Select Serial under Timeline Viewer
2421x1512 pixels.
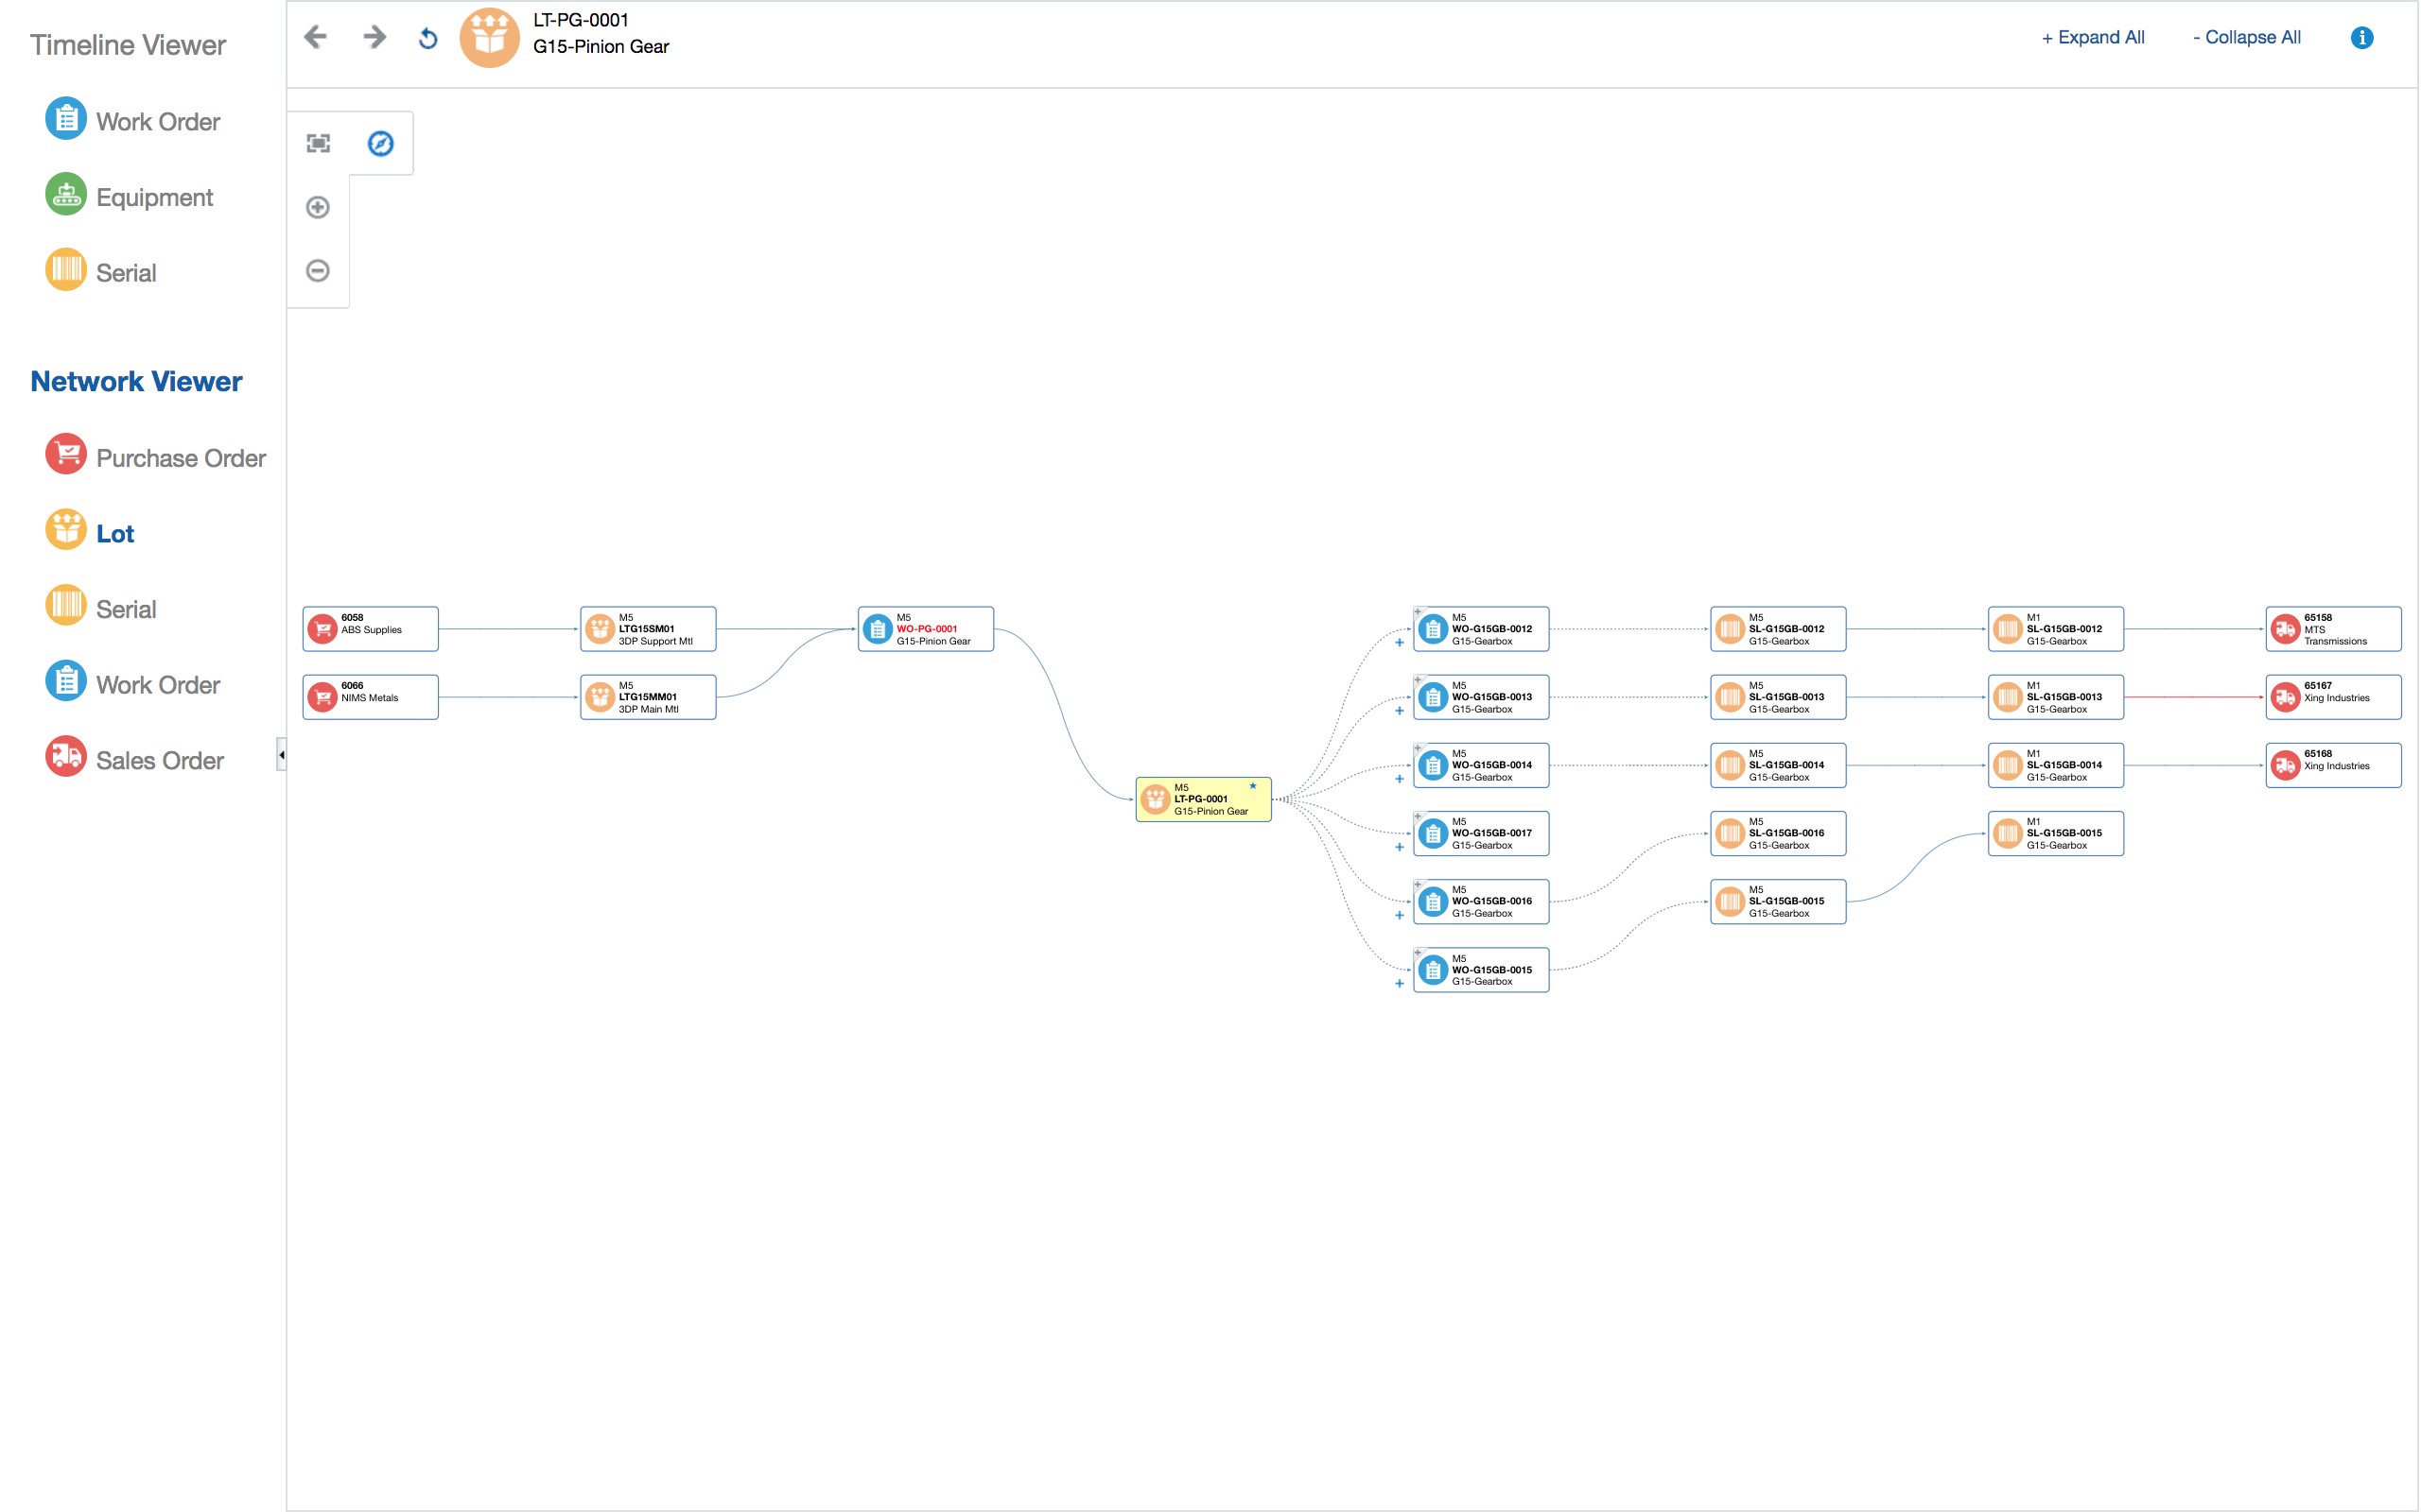point(126,271)
